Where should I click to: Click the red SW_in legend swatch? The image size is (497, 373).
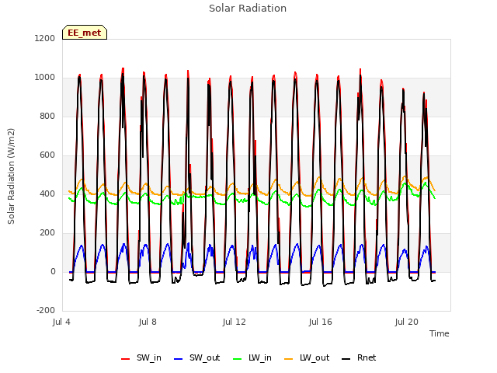pos(126,359)
